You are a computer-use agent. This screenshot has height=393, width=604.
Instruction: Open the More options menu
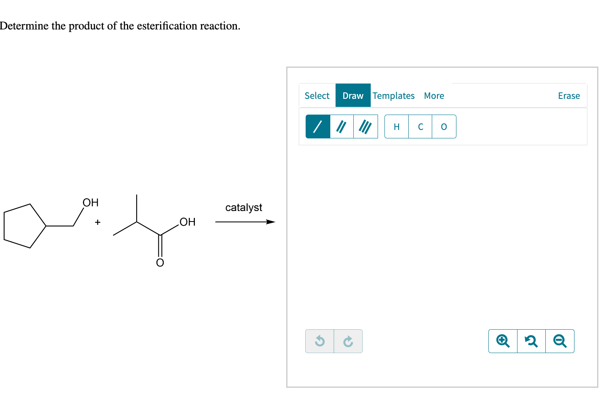[x=434, y=96]
